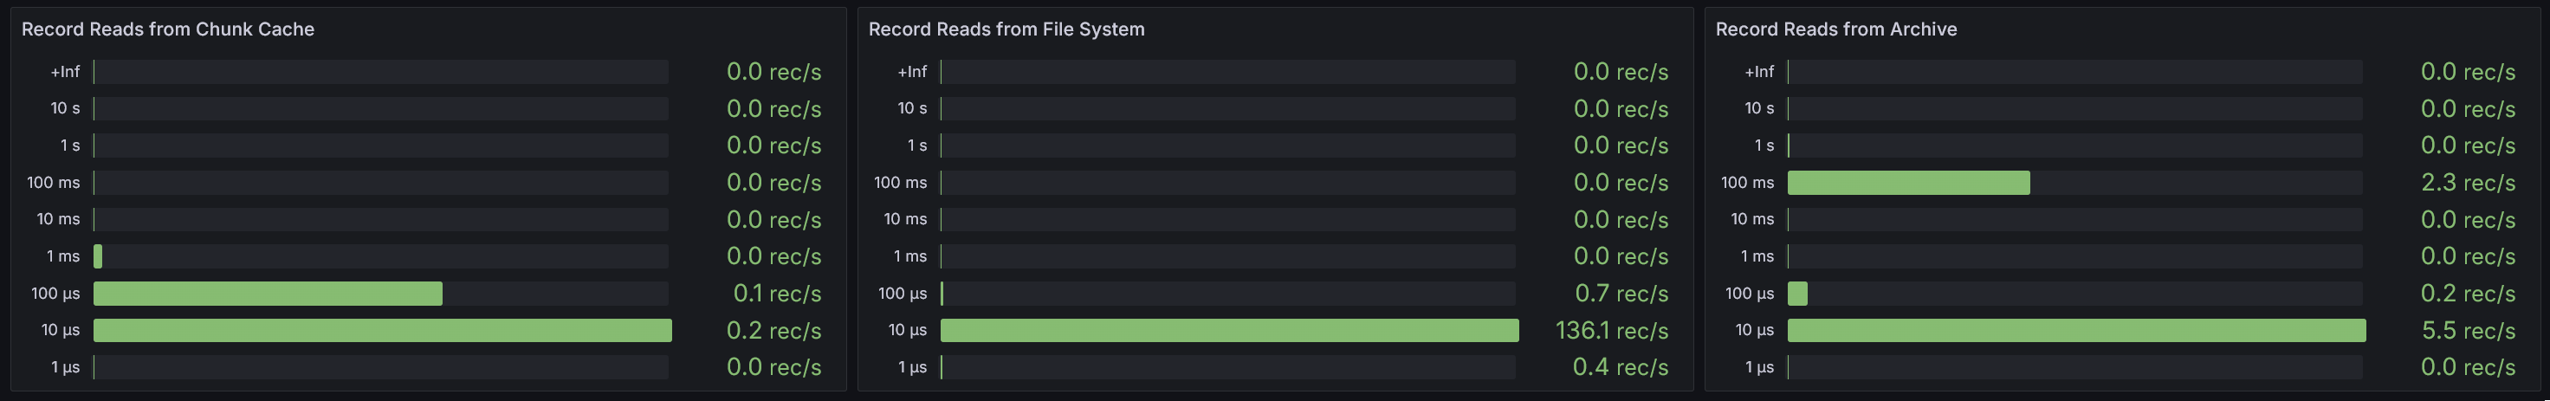The width and height of the screenshot is (2550, 401).
Task: Click the 0.1 rec/s value in Chunk Cache
Action: 776,294
